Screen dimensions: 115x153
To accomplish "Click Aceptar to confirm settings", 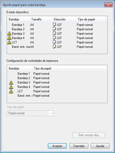I will pyautogui.click(x=57, y=146).
